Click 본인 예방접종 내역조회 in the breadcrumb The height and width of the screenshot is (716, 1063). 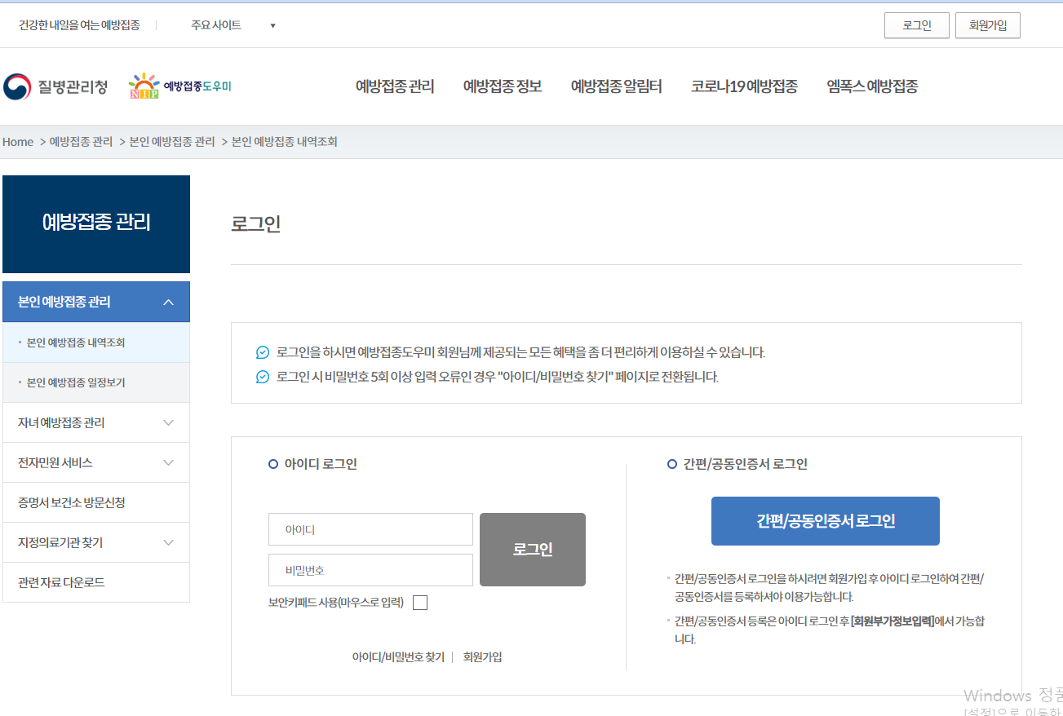point(285,142)
